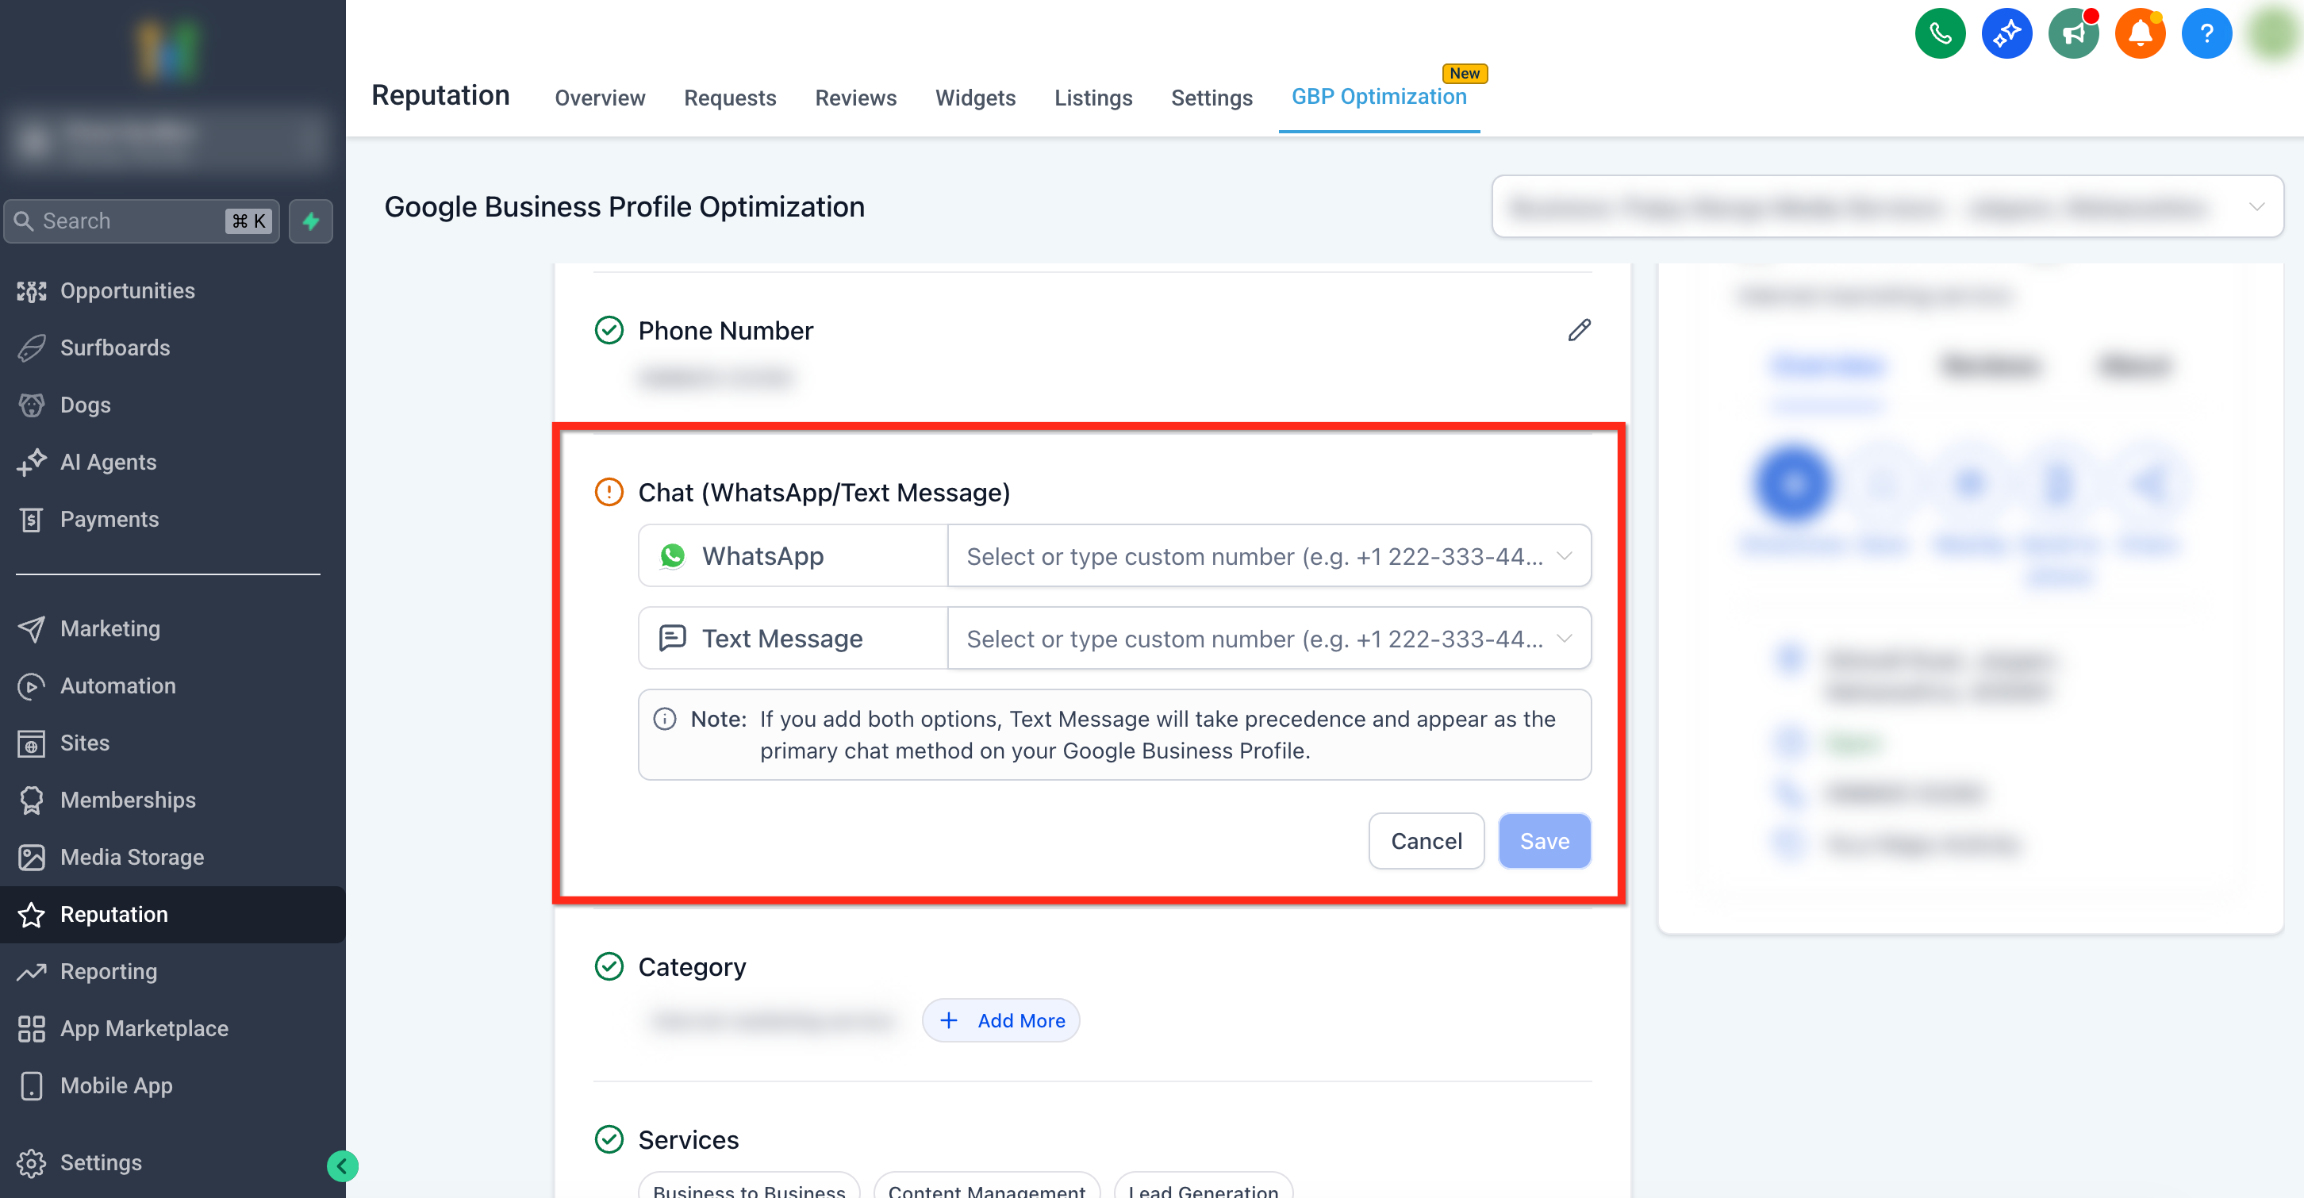Click the Save button
Viewport: 2304px width, 1198px height.
(x=1544, y=840)
